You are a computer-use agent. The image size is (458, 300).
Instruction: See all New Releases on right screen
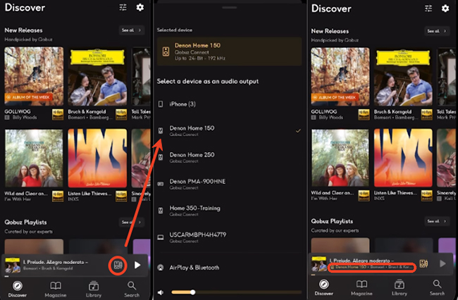[437, 31]
